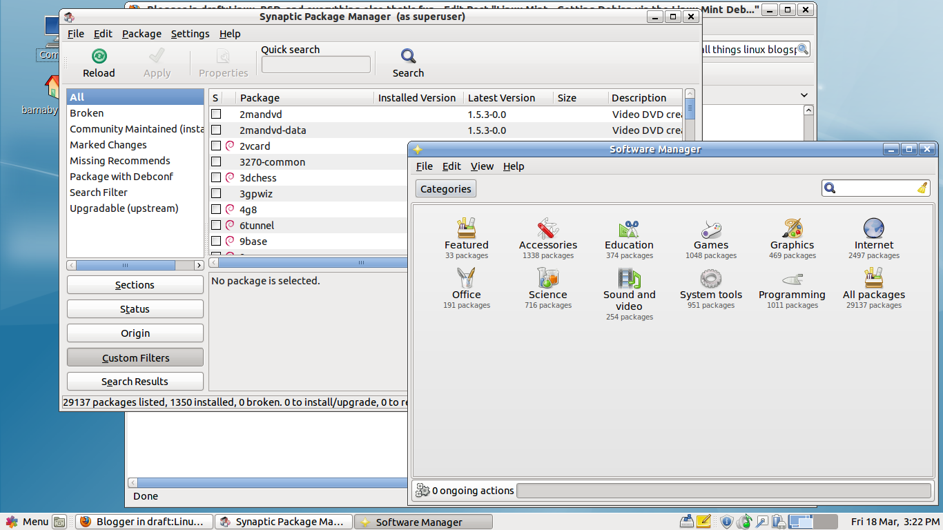This screenshot has width=943, height=530.
Task: Open the Sound and video category
Action: [x=629, y=294]
